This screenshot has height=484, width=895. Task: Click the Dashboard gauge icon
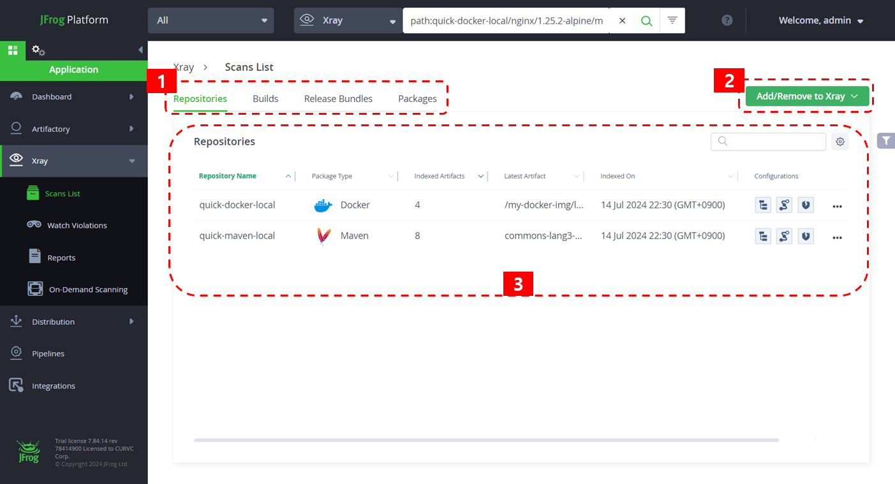17,97
